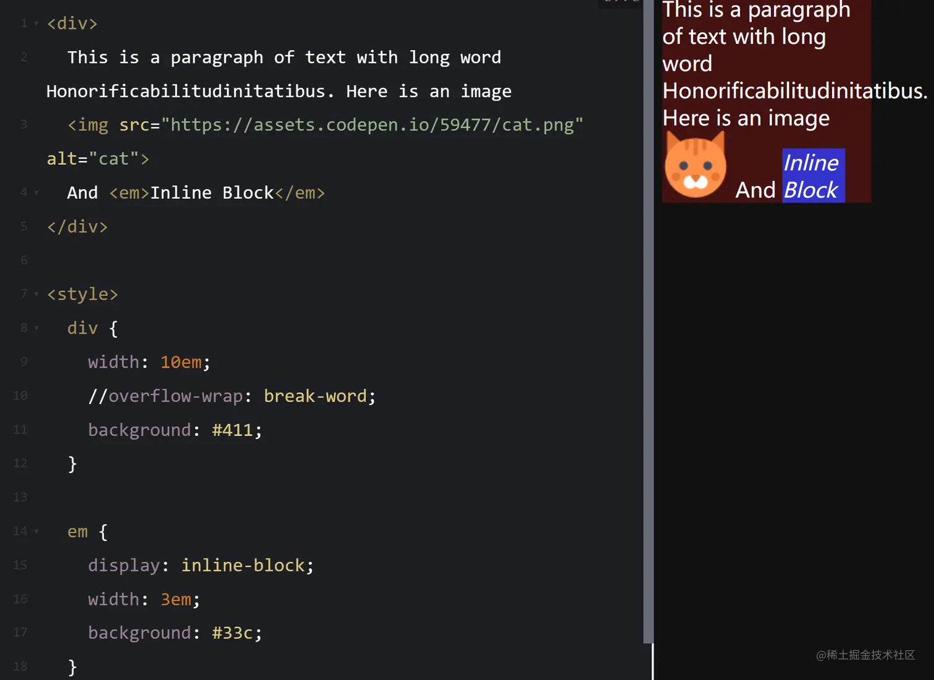This screenshot has width=934, height=680.
Task: Click line number 13 in the gutter
Action: tap(20, 497)
